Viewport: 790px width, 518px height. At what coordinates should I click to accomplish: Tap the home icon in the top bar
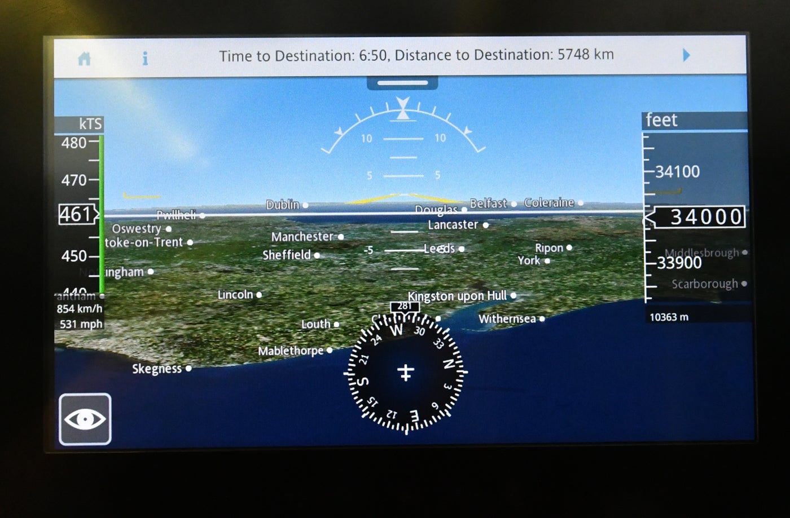click(85, 59)
